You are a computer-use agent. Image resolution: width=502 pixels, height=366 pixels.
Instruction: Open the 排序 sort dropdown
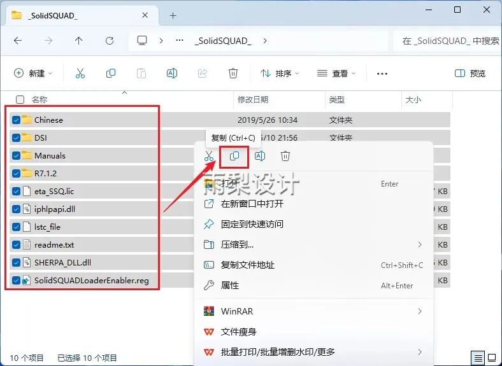point(280,73)
